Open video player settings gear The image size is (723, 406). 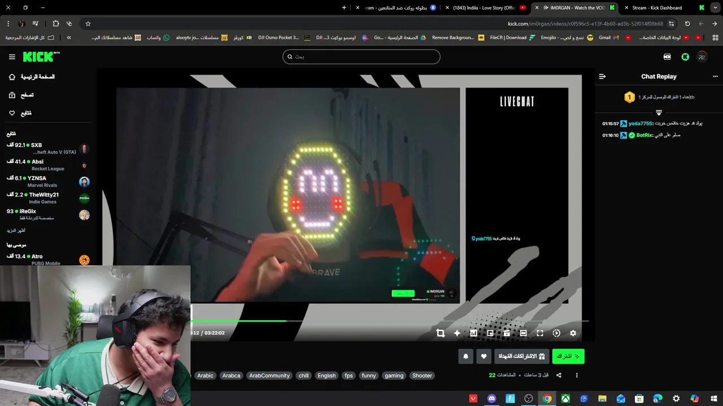(x=573, y=333)
